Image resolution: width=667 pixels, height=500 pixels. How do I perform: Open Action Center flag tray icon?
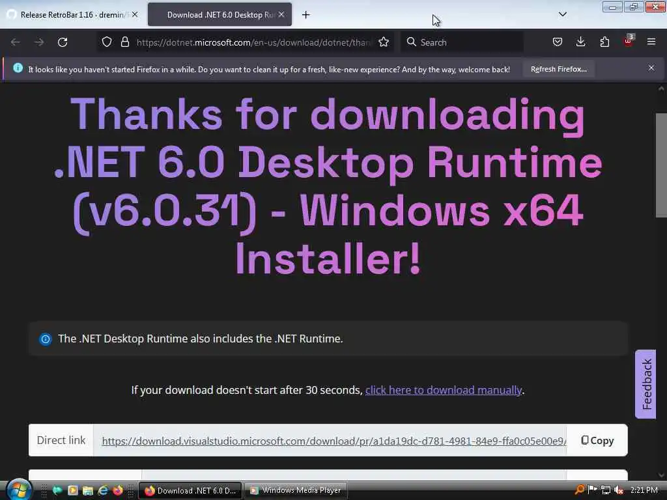click(x=592, y=490)
